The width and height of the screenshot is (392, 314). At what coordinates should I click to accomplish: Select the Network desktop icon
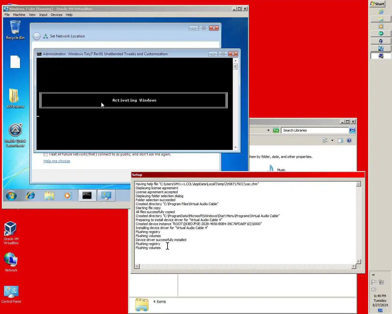pos(11,262)
